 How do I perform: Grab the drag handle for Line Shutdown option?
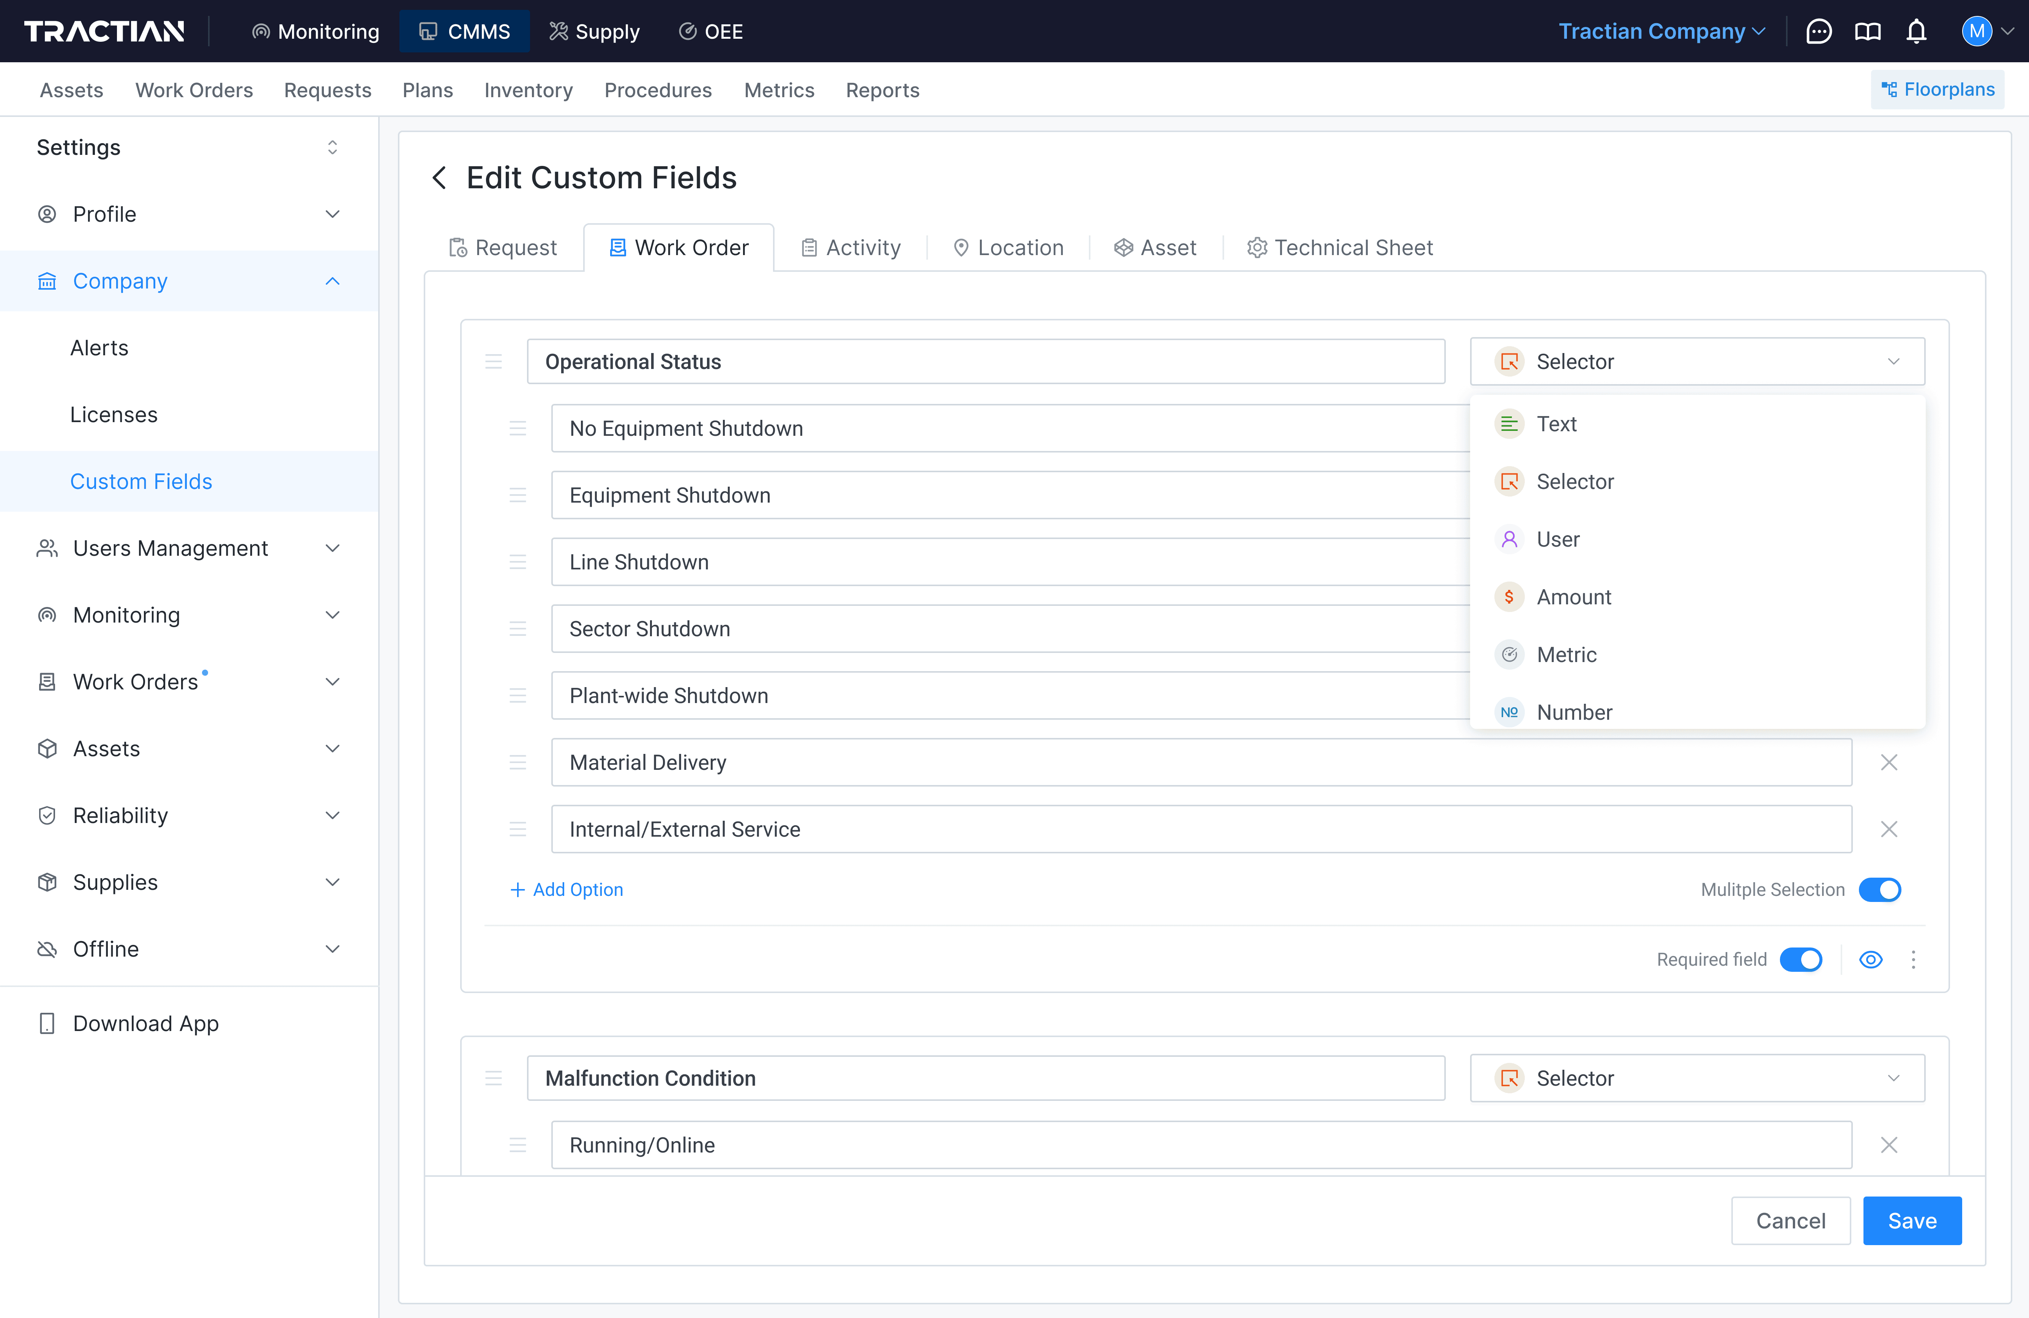pyautogui.click(x=518, y=562)
